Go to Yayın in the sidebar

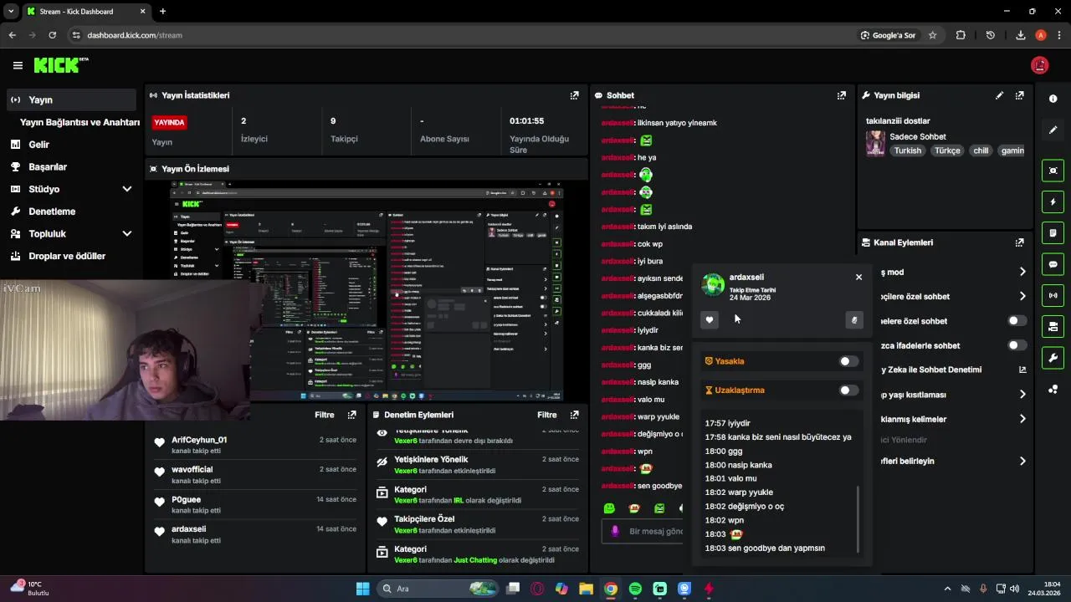[x=70, y=99]
